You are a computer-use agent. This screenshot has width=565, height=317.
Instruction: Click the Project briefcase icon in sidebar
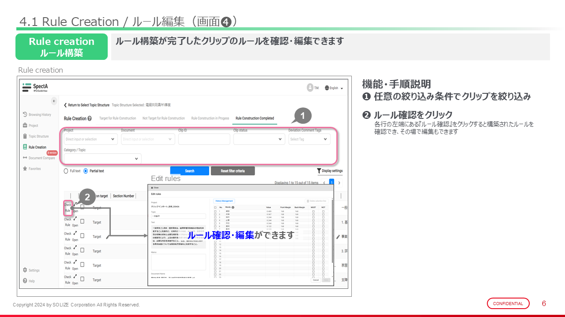coord(25,125)
